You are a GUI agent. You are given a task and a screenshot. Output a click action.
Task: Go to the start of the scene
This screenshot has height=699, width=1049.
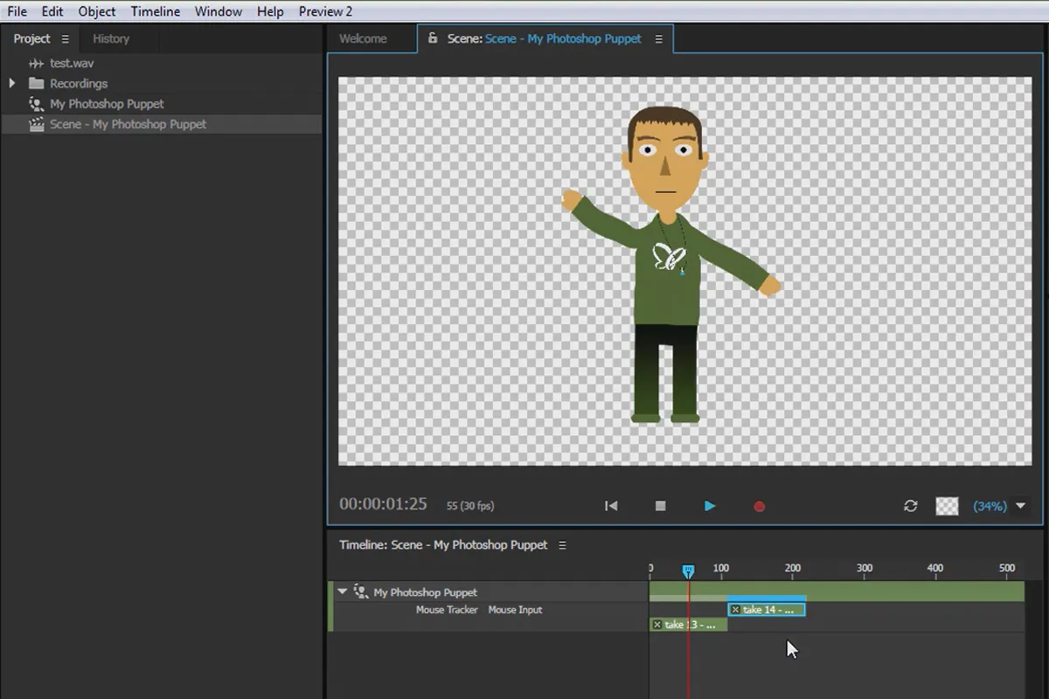611,506
